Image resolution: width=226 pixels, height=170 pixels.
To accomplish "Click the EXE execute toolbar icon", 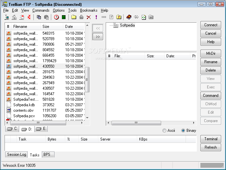I will (104, 17).
